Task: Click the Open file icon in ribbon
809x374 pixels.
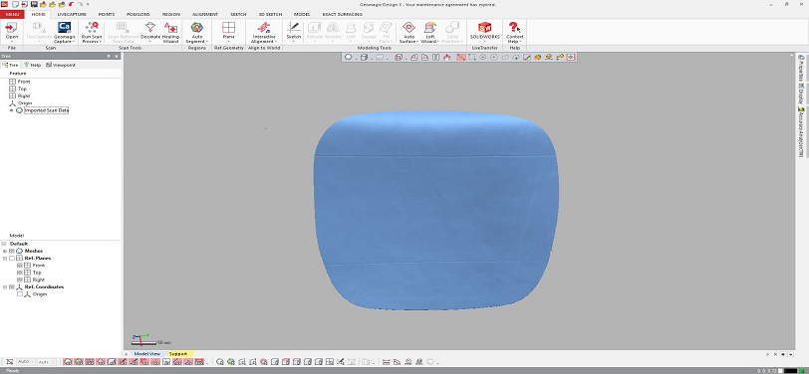Action: pyautogui.click(x=11, y=28)
